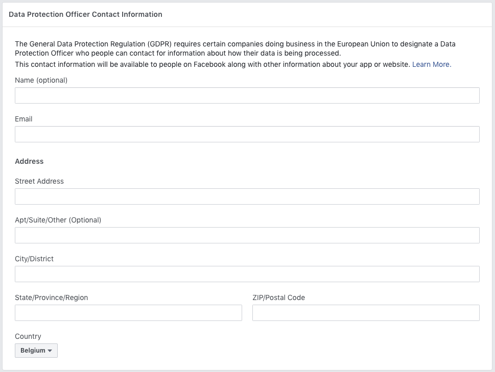Select the Street Address text field
This screenshot has height=372, width=495.
coord(247,196)
